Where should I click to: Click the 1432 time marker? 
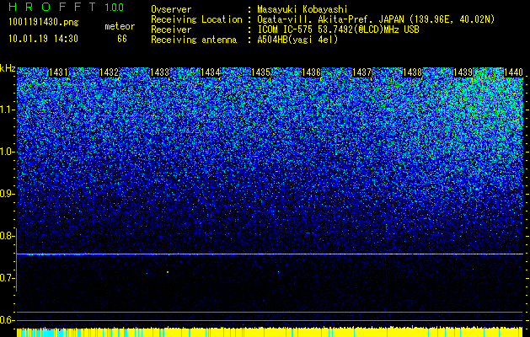click(109, 72)
